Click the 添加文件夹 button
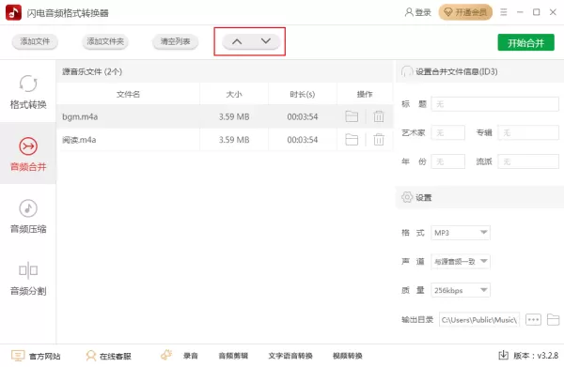564x367 pixels. click(x=105, y=41)
